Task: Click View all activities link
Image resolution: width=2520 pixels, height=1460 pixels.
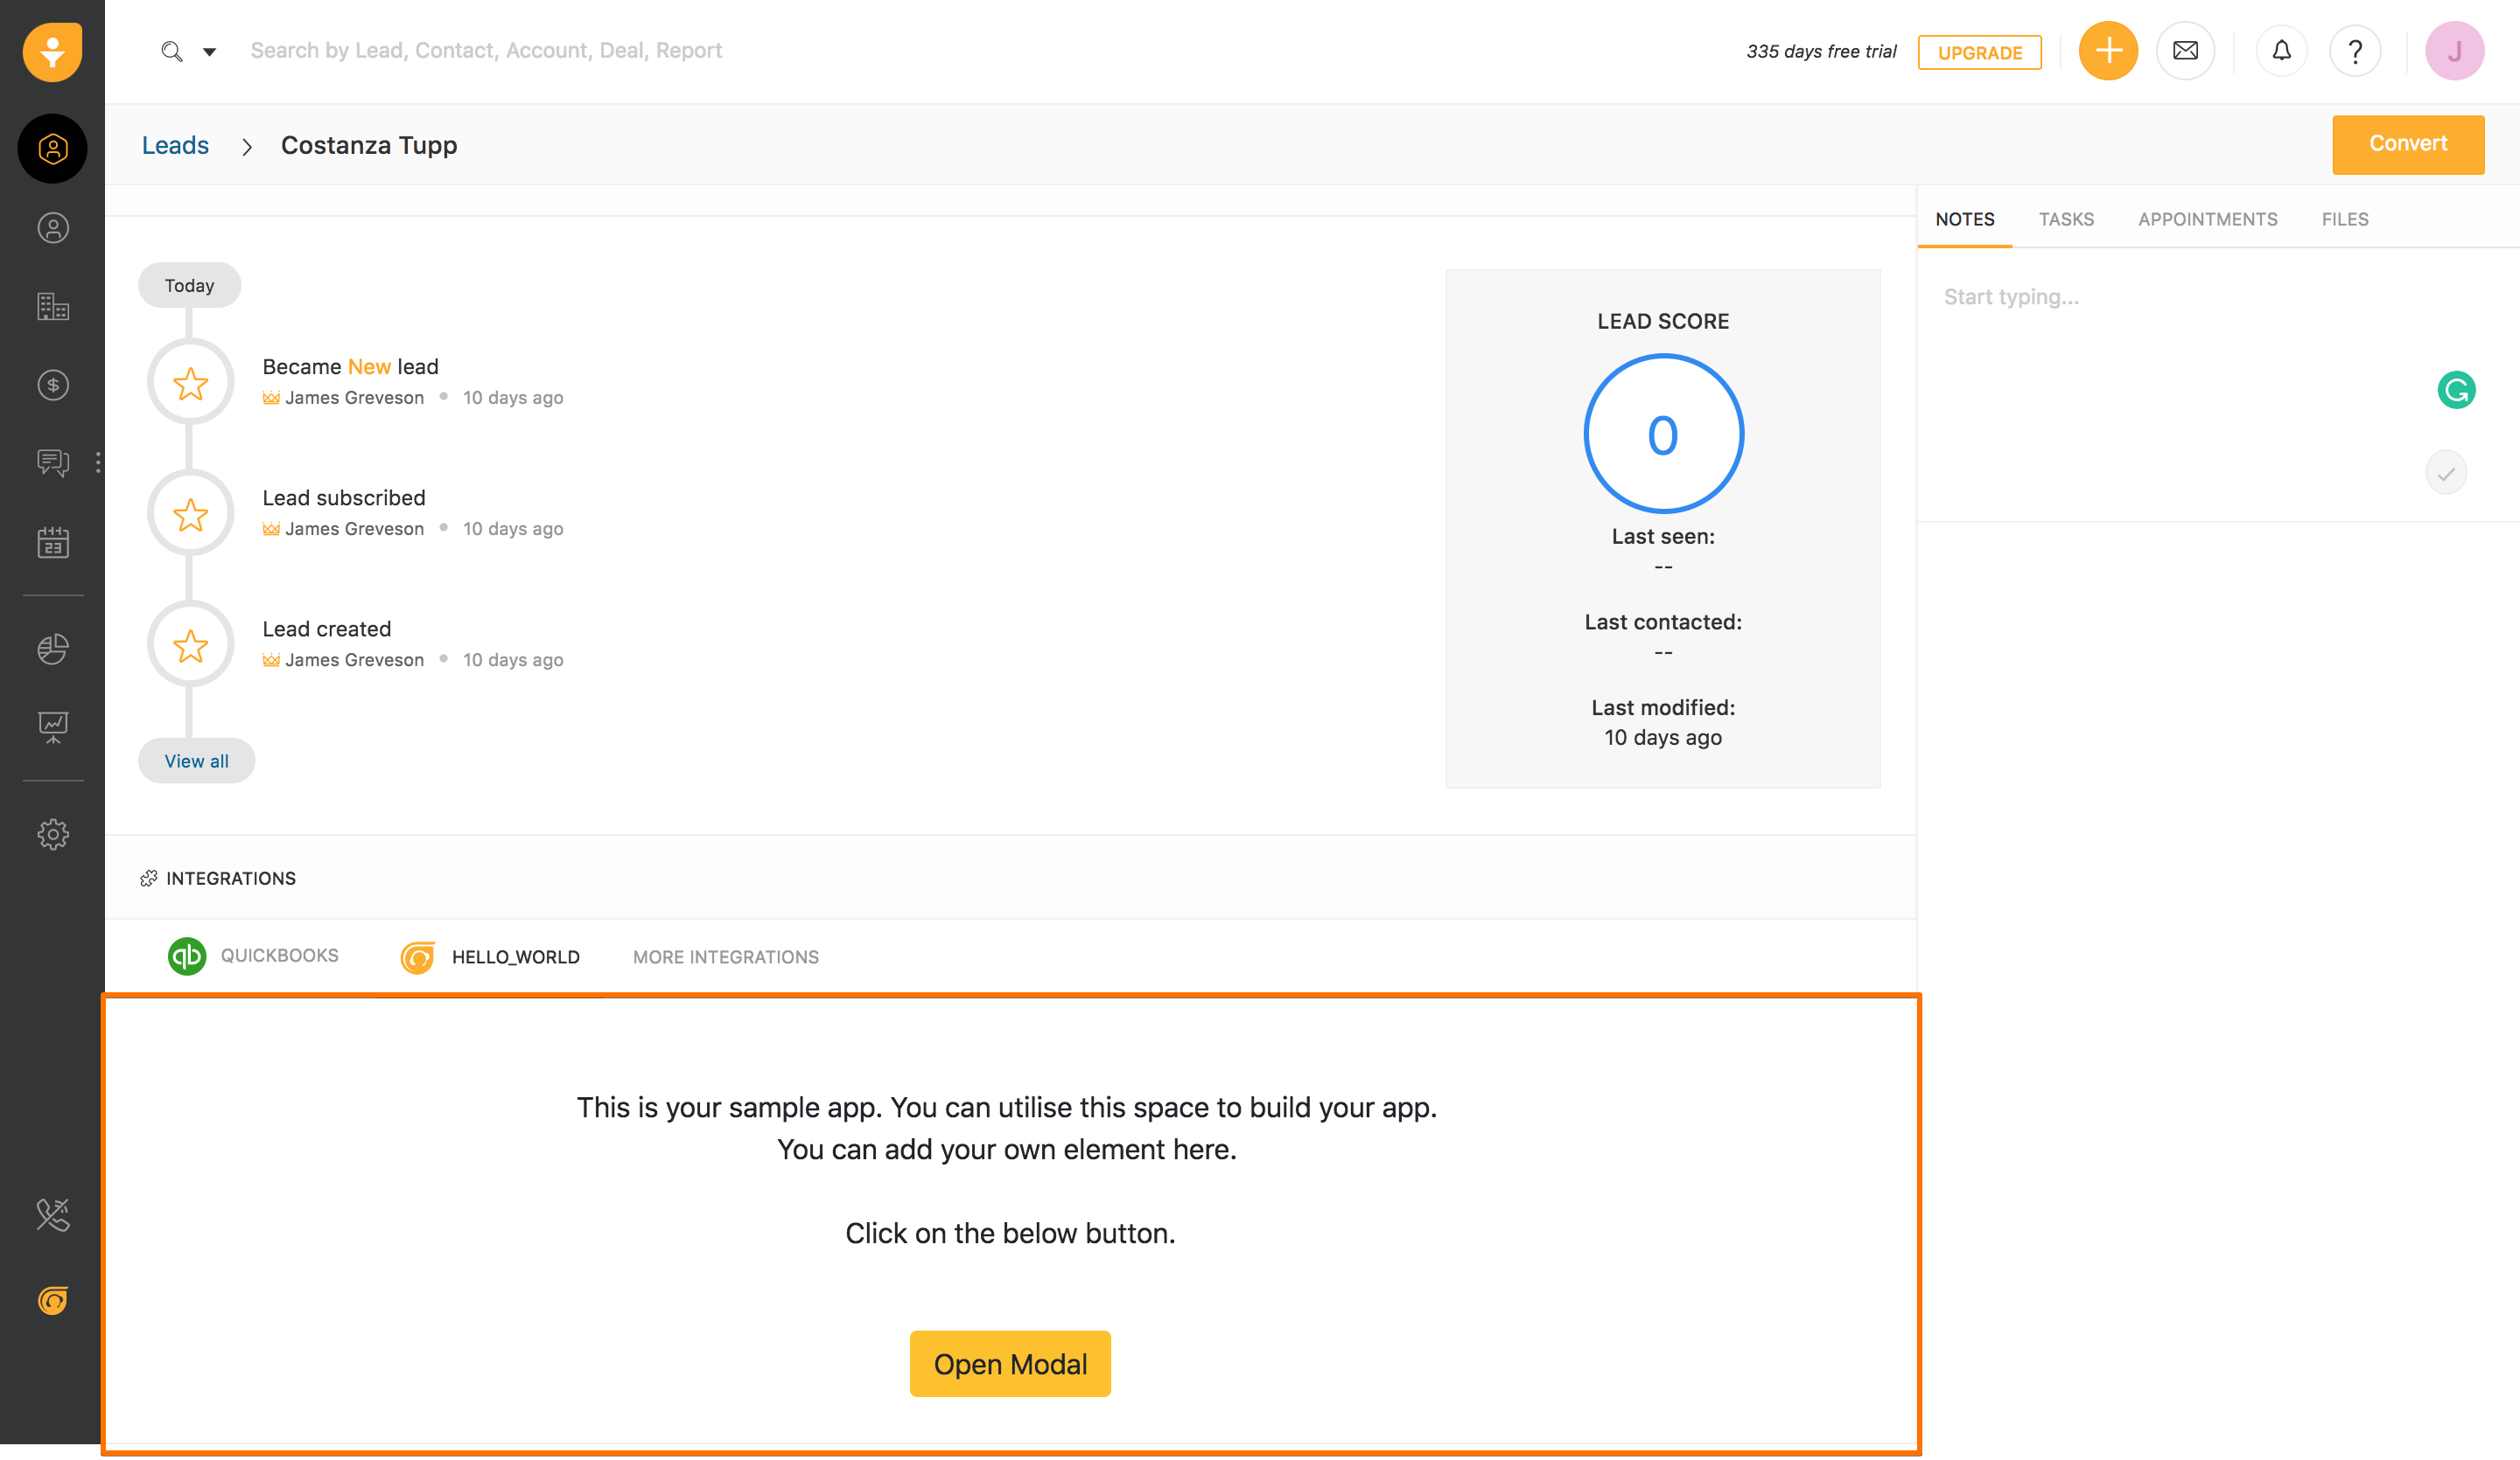Action: click(x=196, y=761)
